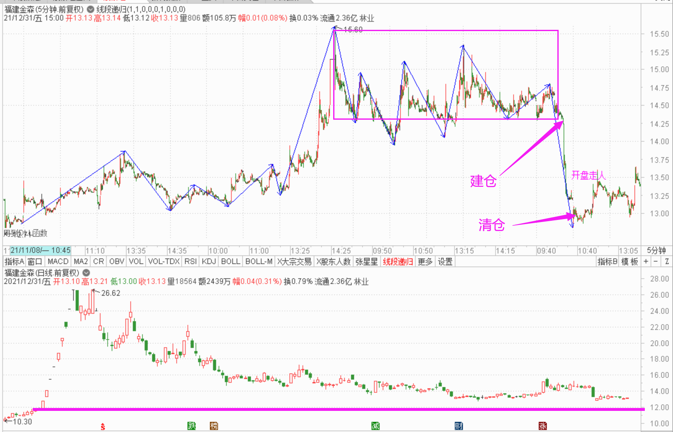673x432 pixels.
Task: Toggle the VOL-TDX volume indicator
Action: click(164, 261)
